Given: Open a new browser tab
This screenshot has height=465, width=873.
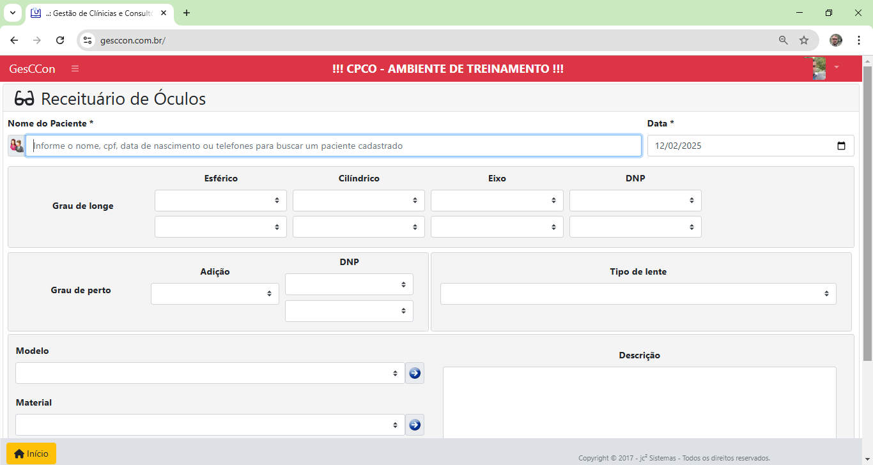Looking at the screenshot, I should (x=187, y=13).
